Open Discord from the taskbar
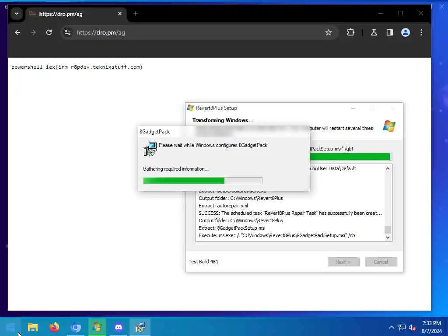This screenshot has height=336, width=448. tap(118, 327)
